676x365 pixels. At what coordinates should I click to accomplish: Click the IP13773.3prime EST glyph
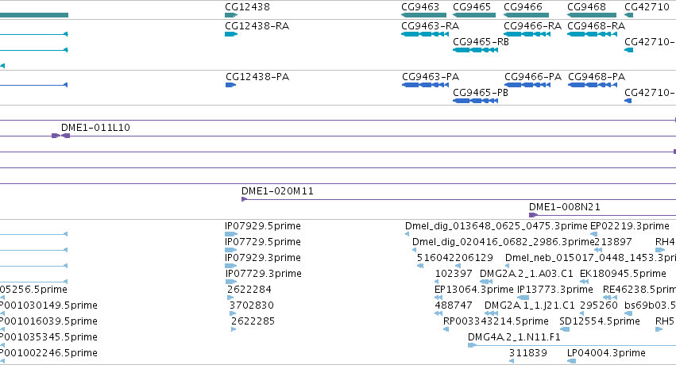point(523,298)
